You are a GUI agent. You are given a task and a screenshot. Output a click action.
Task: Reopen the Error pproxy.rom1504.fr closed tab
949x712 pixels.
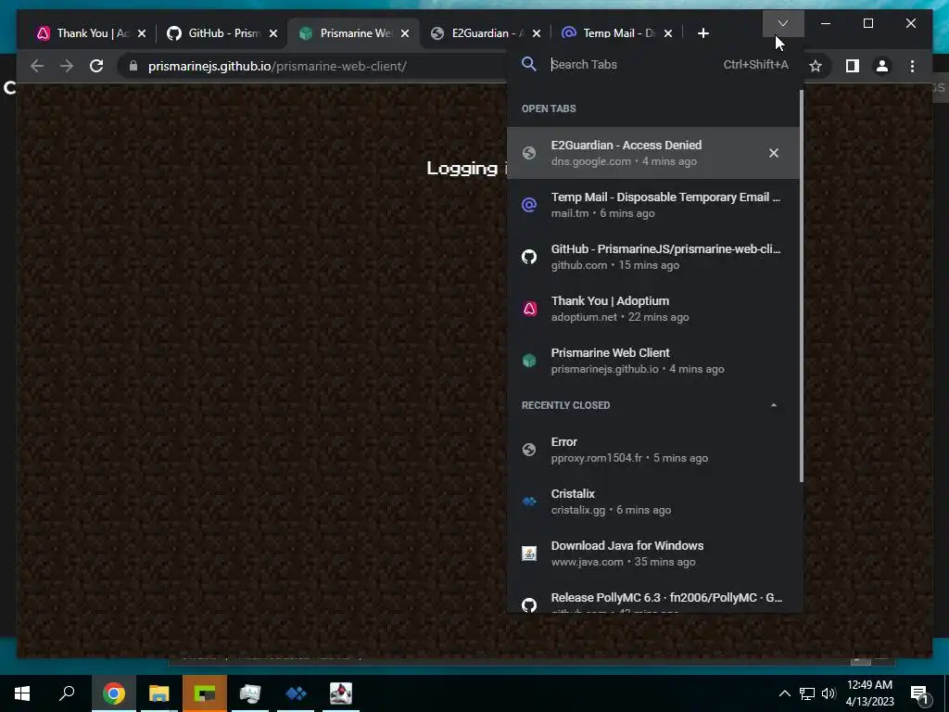[653, 450]
